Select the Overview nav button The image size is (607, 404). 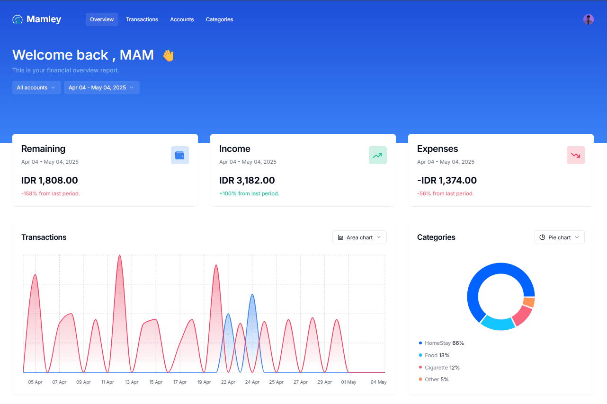[x=102, y=19]
